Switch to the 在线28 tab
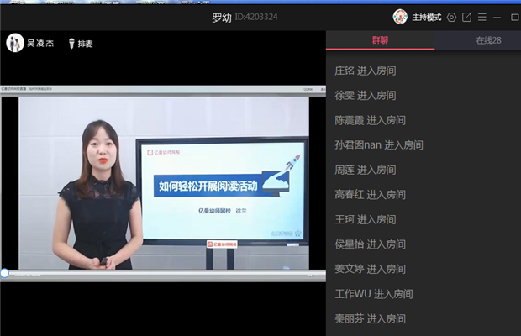Screen dimensions: 521x336 [488, 40]
